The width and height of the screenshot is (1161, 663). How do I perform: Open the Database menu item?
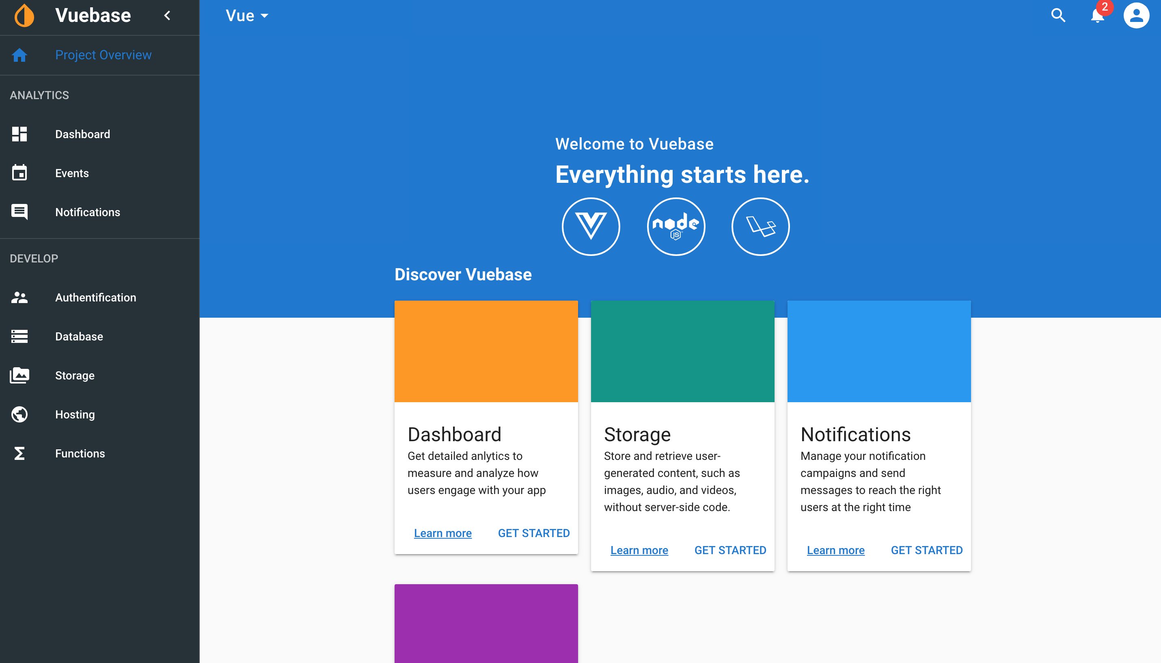point(79,336)
